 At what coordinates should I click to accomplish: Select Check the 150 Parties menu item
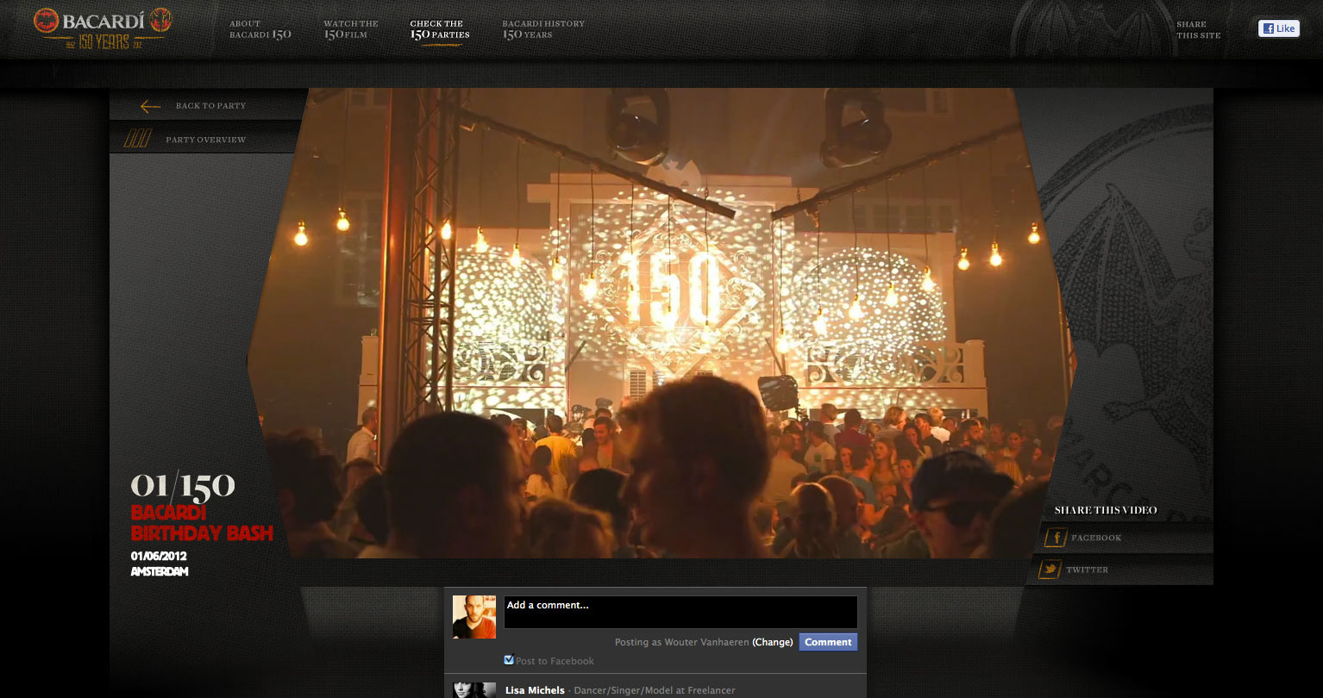coord(440,30)
